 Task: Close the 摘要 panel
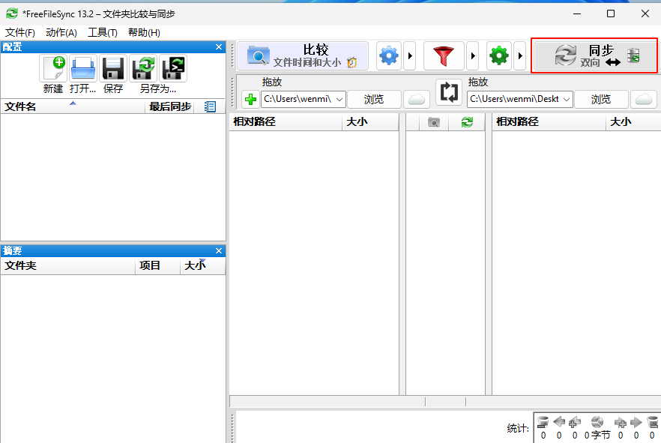point(218,251)
